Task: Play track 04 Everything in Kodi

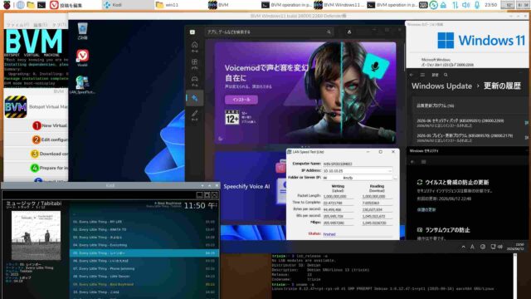Action: pos(144,245)
